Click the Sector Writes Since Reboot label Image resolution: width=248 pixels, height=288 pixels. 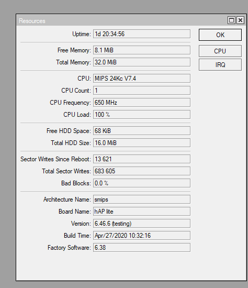pos(55,159)
